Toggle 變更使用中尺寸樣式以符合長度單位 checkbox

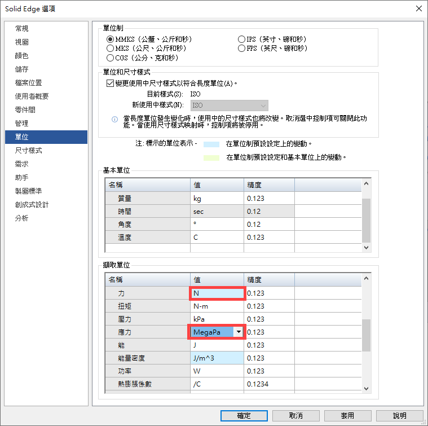tap(110, 83)
